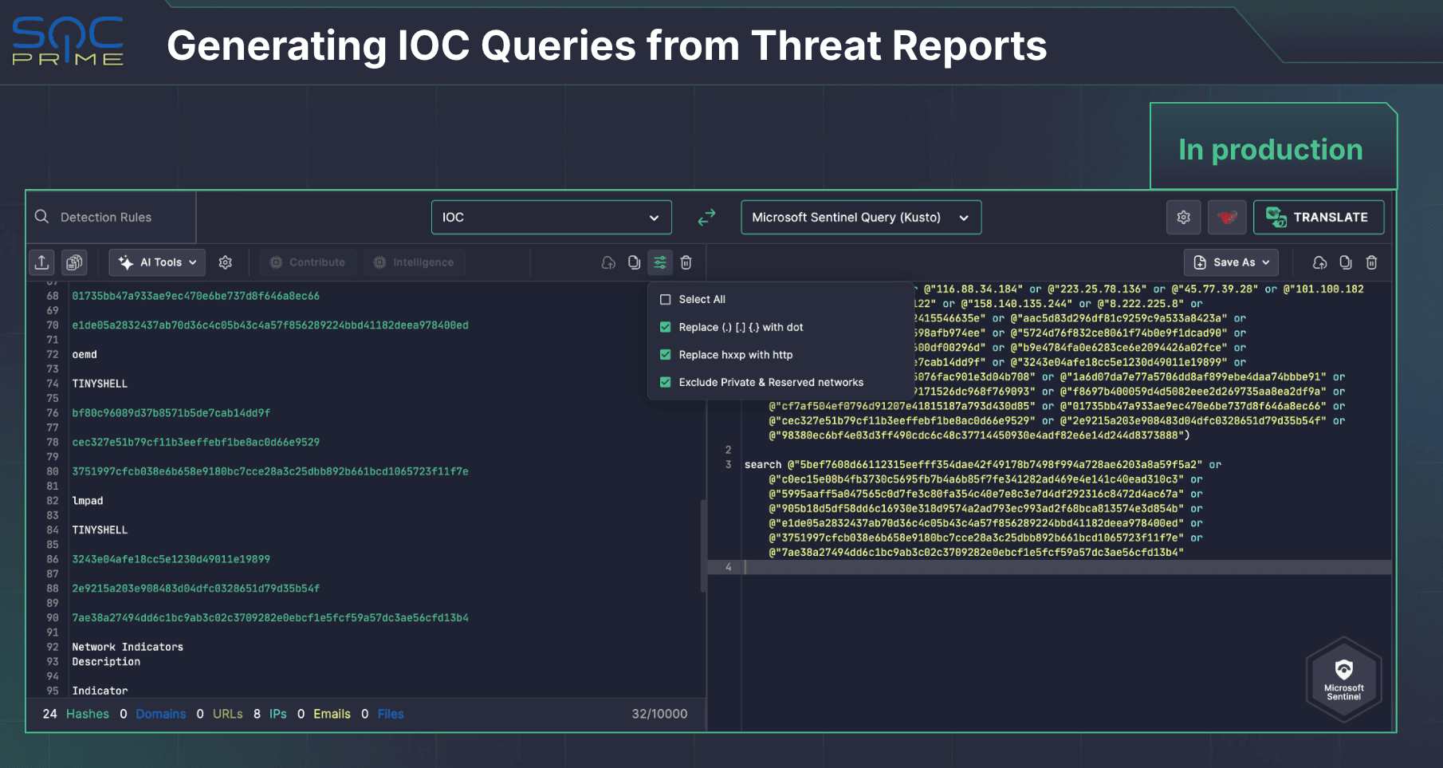The image size is (1443, 768).
Task: Open Microsoft Sentinel Query (Kusto) dropdown
Action: coord(861,217)
